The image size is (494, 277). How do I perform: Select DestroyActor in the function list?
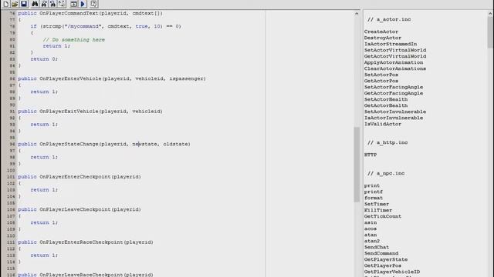click(x=383, y=38)
